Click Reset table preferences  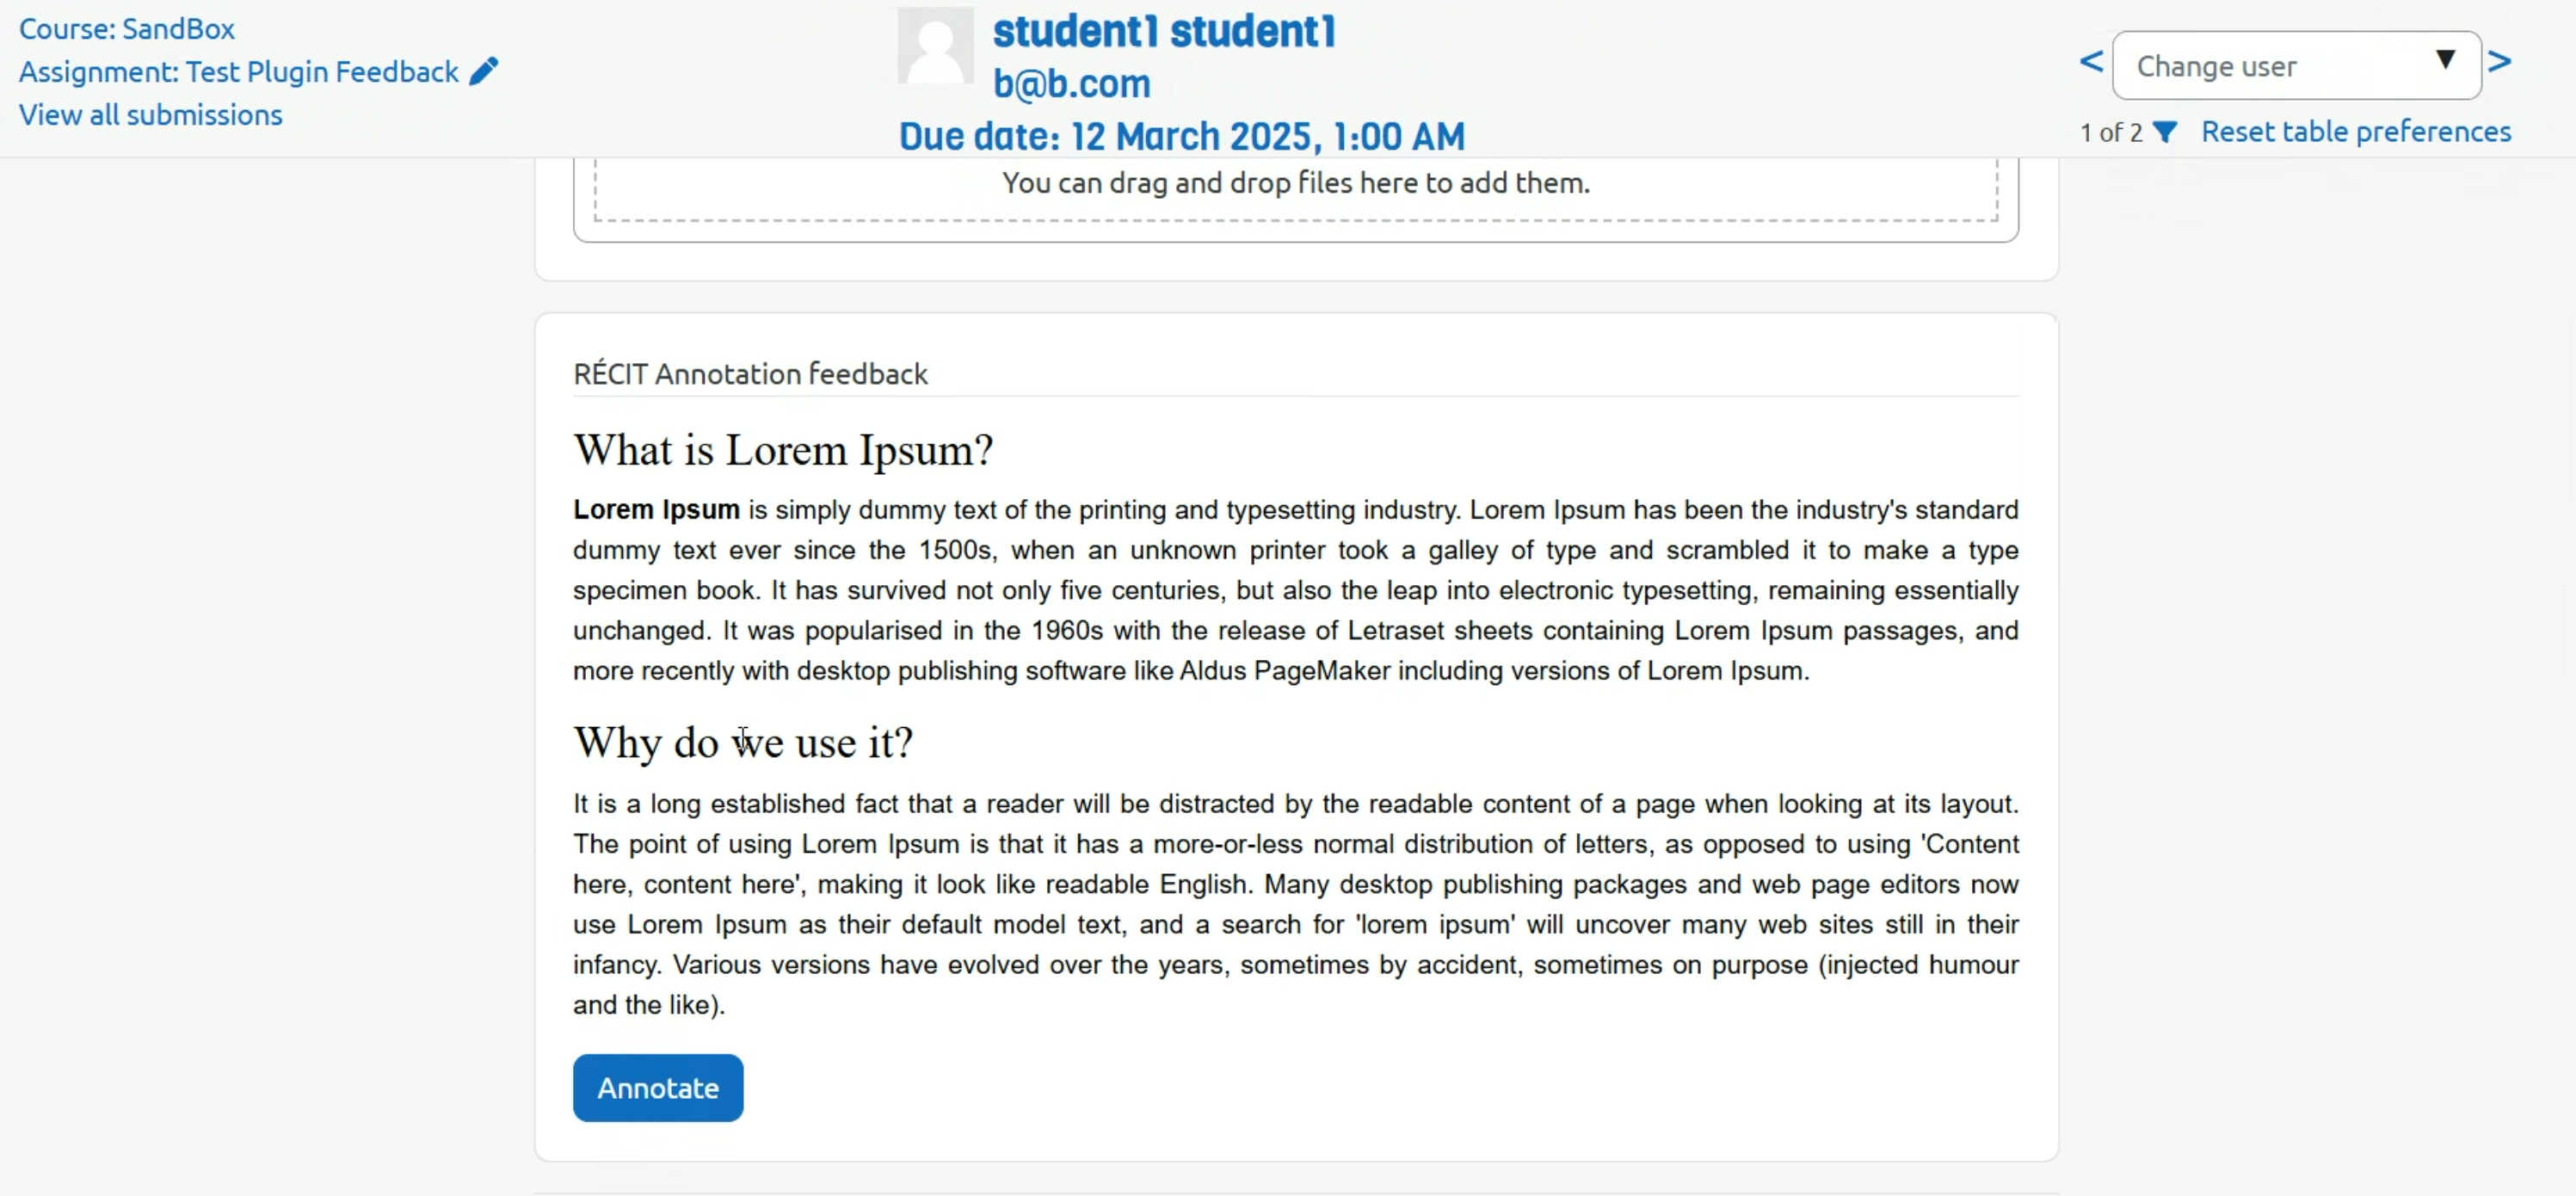(x=2356, y=132)
